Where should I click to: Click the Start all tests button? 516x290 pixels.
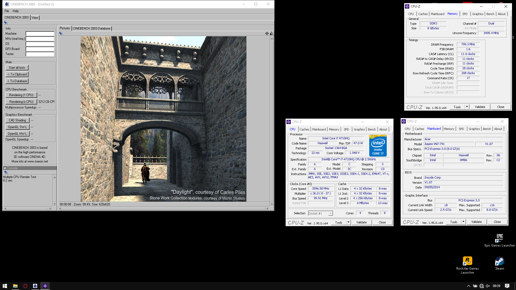click(17, 68)
